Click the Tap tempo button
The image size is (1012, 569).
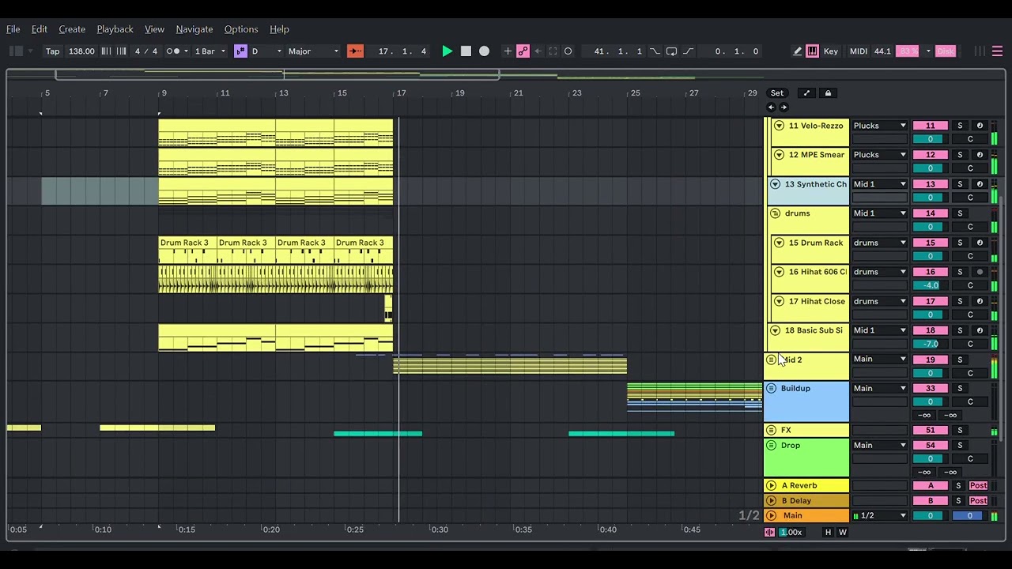(52, 51)
